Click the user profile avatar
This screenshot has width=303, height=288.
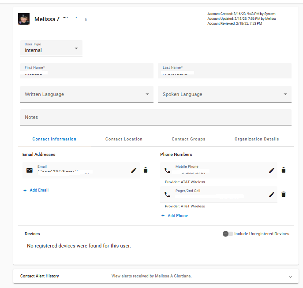(24, 19)
